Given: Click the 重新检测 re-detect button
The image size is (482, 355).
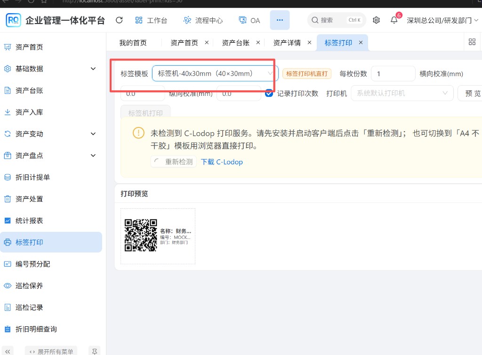Looking at the screenshot, I should pyautogui.click(x=174, y=162).
